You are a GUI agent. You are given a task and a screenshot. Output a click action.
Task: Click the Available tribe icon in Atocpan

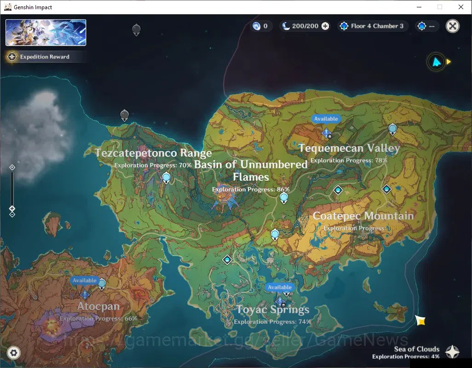[85, 294]
